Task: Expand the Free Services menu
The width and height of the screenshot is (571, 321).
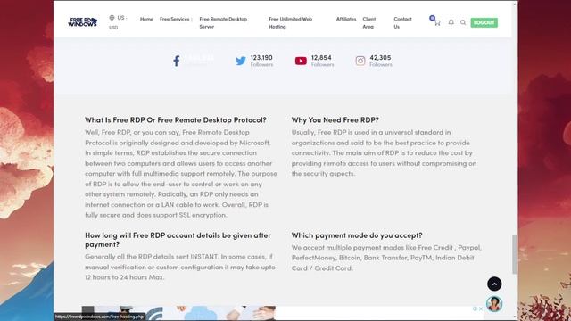Action: (x=176, y=19)
